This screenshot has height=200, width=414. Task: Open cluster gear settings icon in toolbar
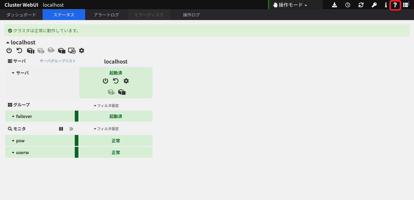[81, 50]
